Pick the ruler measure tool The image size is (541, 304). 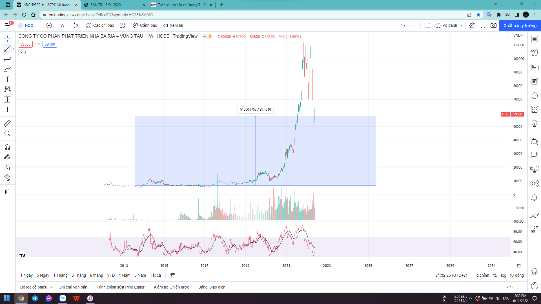(7, 123)
